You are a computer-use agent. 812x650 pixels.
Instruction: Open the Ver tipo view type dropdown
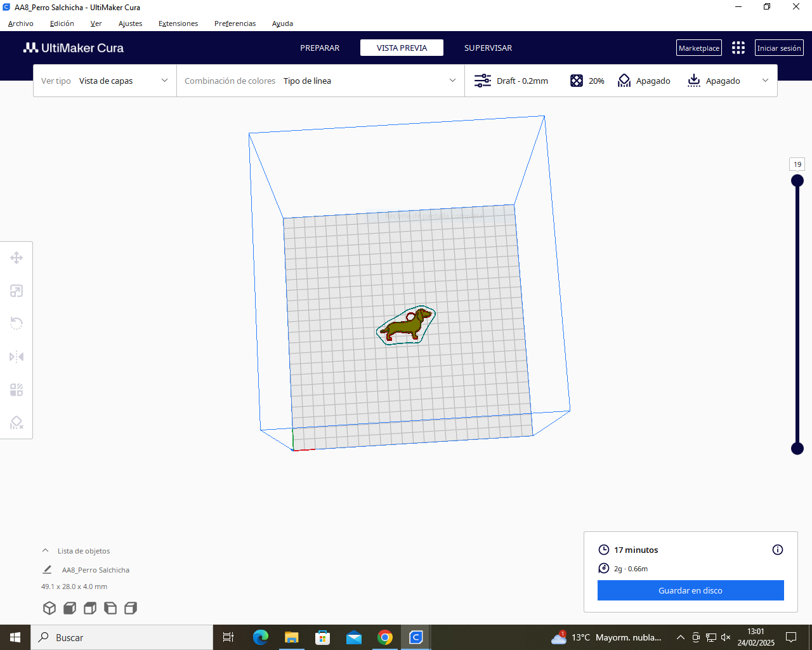coord(105,81)
